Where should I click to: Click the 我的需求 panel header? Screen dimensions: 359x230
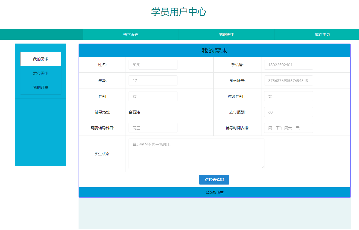[214, 50]
